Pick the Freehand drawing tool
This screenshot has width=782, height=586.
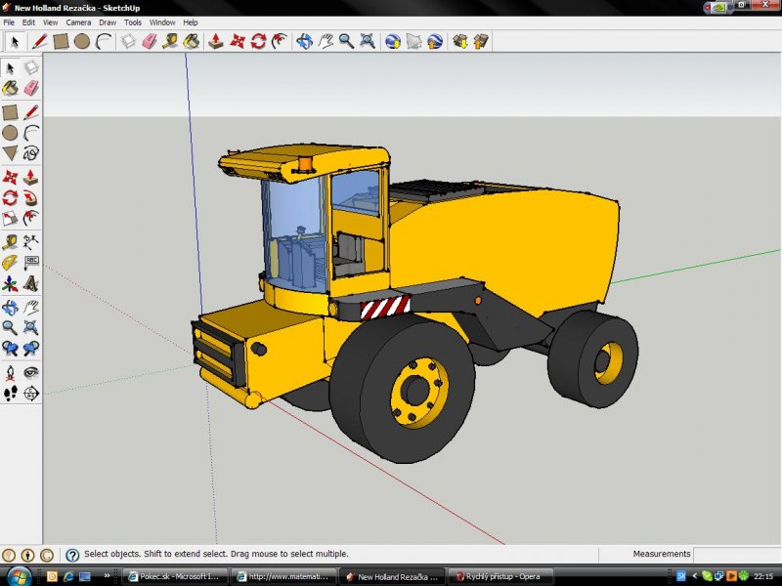tap(31, 153)
